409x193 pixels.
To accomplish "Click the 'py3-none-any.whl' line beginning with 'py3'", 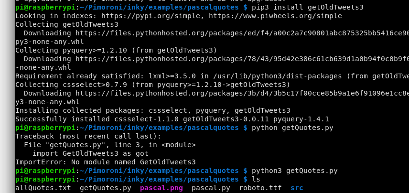I will [x=50, y=42].
